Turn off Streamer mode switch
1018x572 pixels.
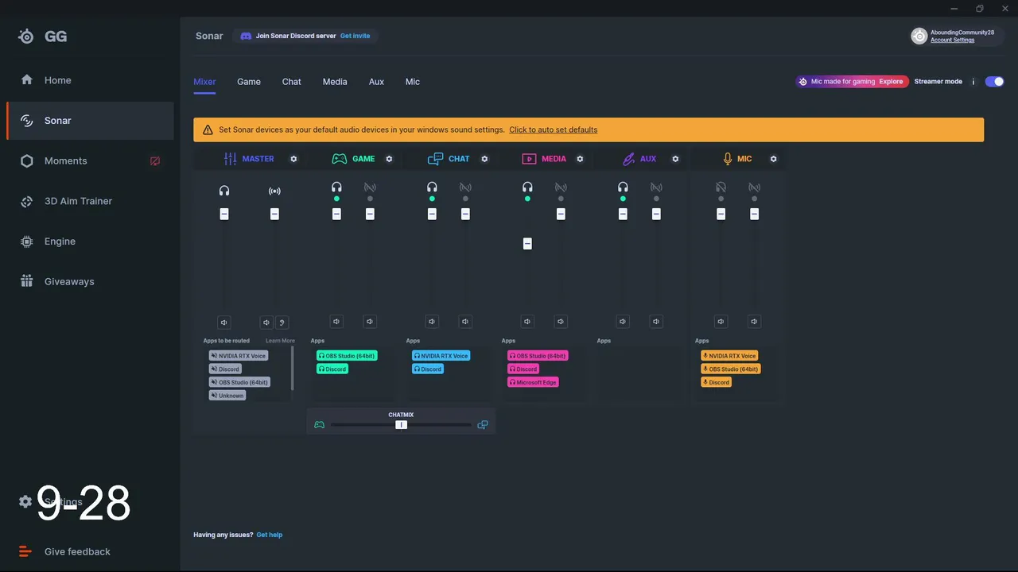(x=994, y=82)
